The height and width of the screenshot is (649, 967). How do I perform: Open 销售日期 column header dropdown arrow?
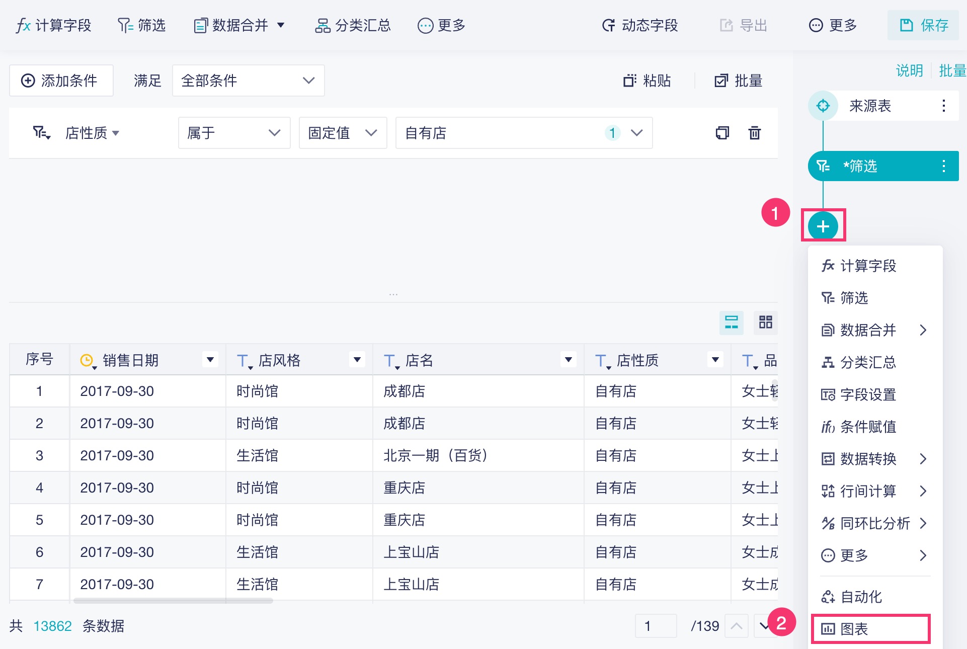tap(210, 360)
